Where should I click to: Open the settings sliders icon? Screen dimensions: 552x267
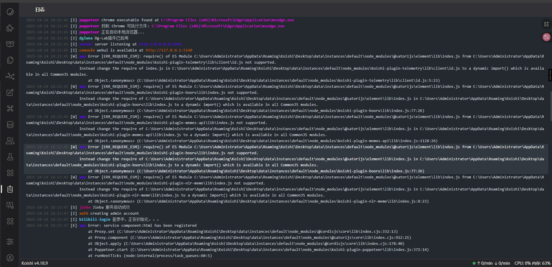[x=10, y=242]
